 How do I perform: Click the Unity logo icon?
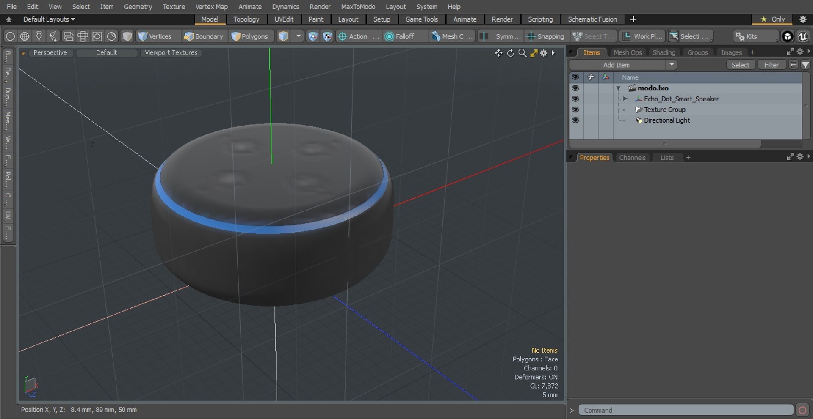787,36
